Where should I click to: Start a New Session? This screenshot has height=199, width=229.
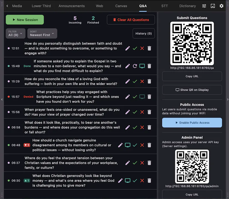pyautogui.click(x=25, y=20)
